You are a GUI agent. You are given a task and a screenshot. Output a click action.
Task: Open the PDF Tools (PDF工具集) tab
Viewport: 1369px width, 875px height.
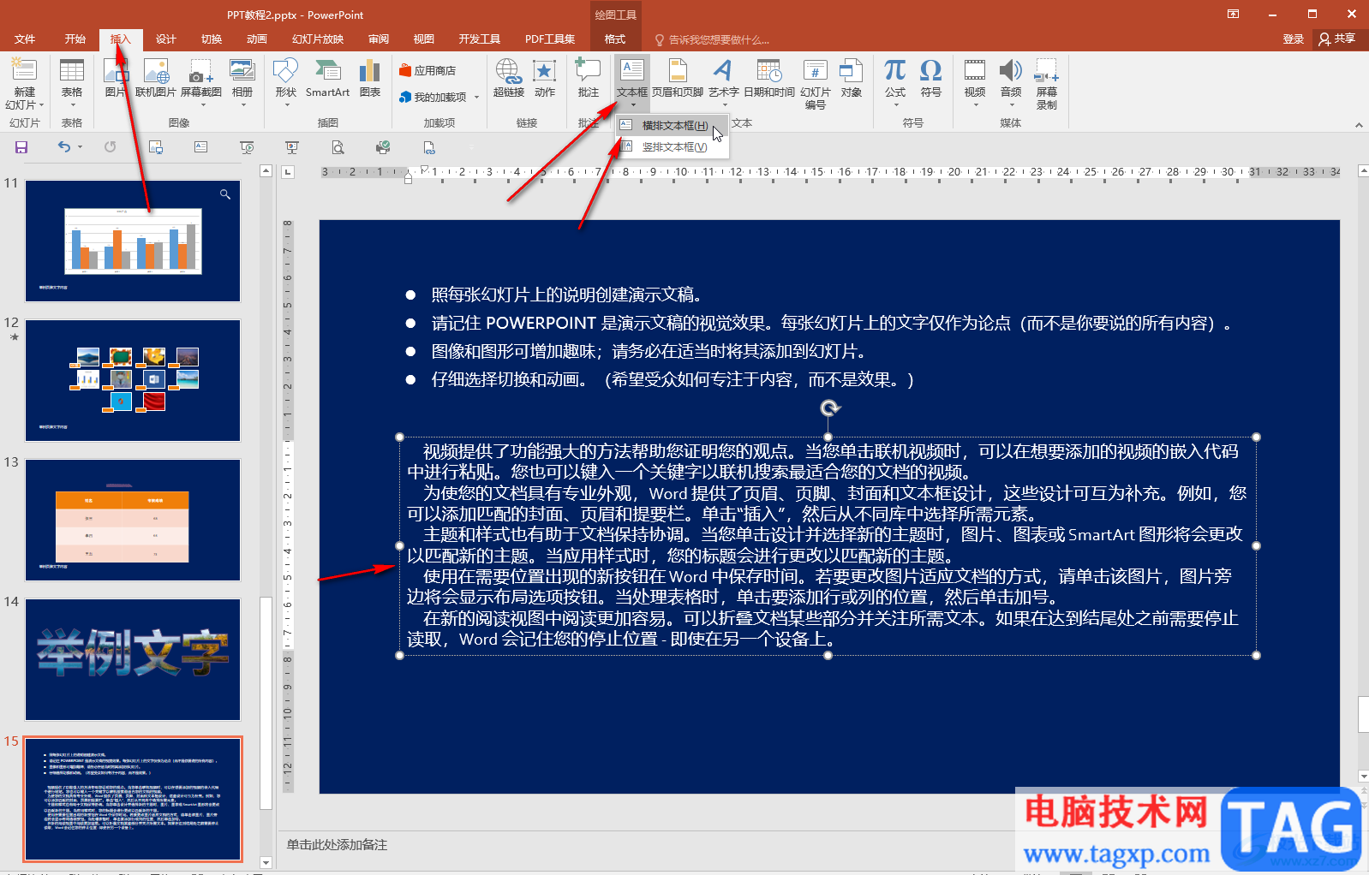click(550, 39)
